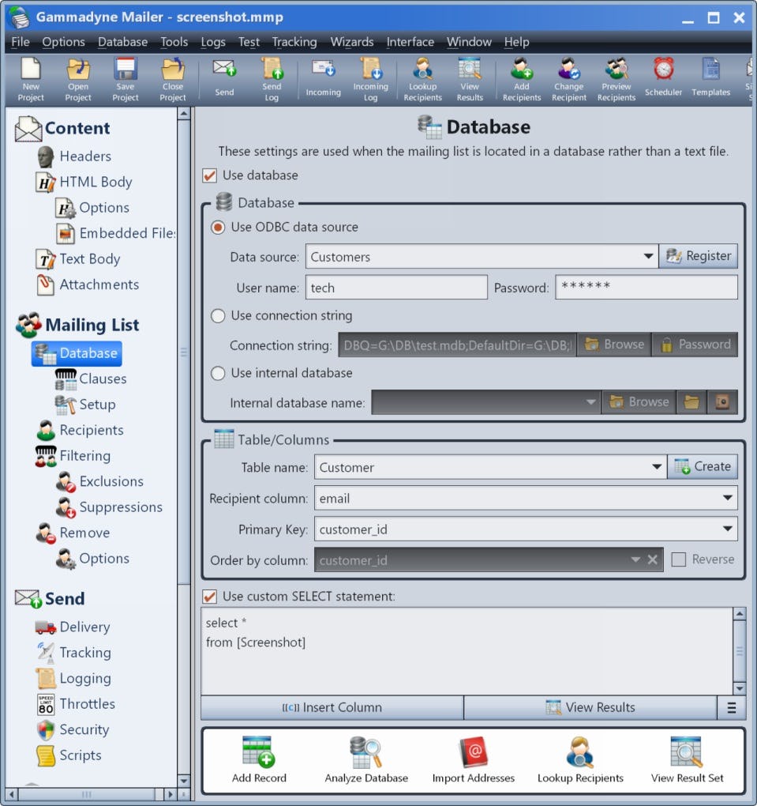Select Clauses in the Mailing List sidebar
This screenshot has height=806, width=757.
click(102, 379)
